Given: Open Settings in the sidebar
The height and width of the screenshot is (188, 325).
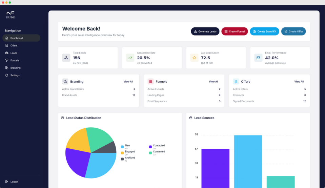Looking at the screenshot, I should point(21,75).
